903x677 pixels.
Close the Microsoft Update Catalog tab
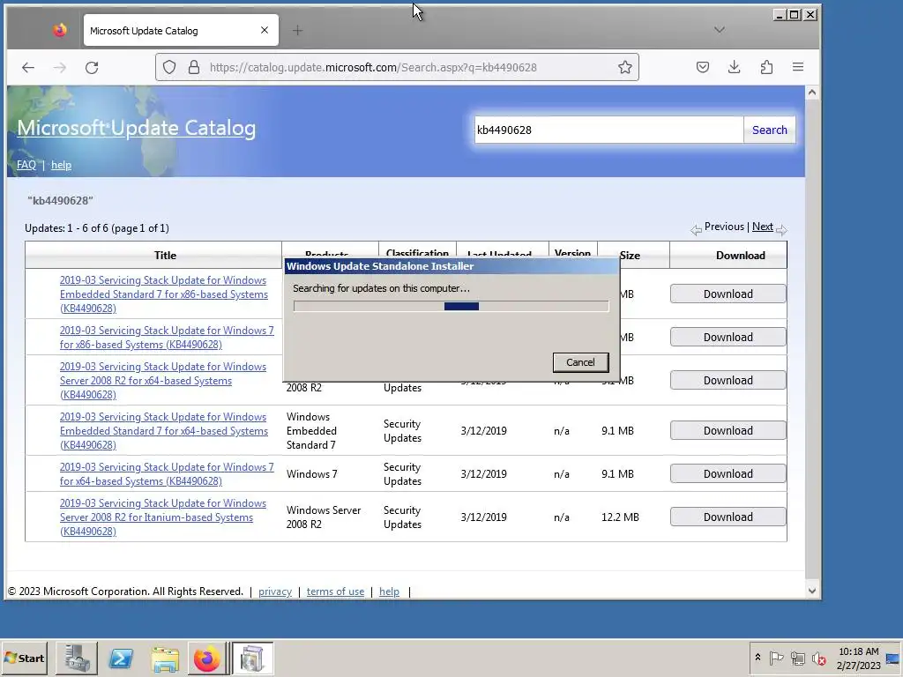265,30
